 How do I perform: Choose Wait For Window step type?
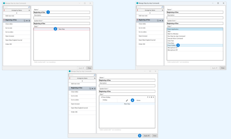(x=195, y=34)
